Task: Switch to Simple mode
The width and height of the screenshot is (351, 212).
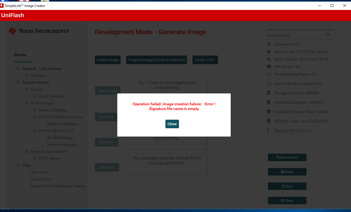Action: tap(20, 55)
